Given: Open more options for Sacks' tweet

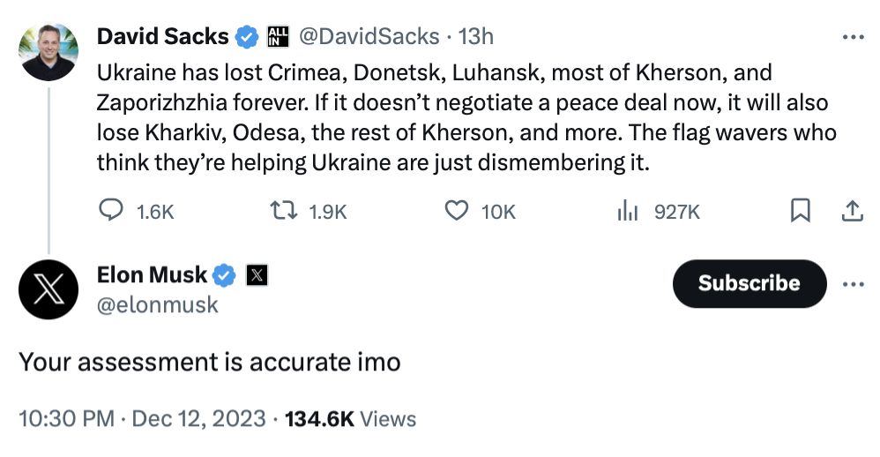Looking at the screenshot, I should point(853,37).
